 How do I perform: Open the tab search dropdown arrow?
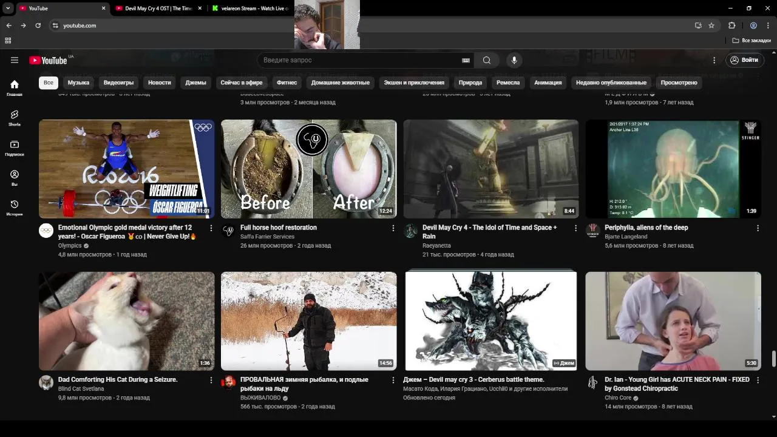point(8,8)
